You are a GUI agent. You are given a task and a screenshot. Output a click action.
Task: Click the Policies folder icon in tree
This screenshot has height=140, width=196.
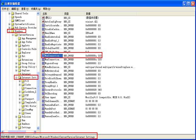[19, 117]
